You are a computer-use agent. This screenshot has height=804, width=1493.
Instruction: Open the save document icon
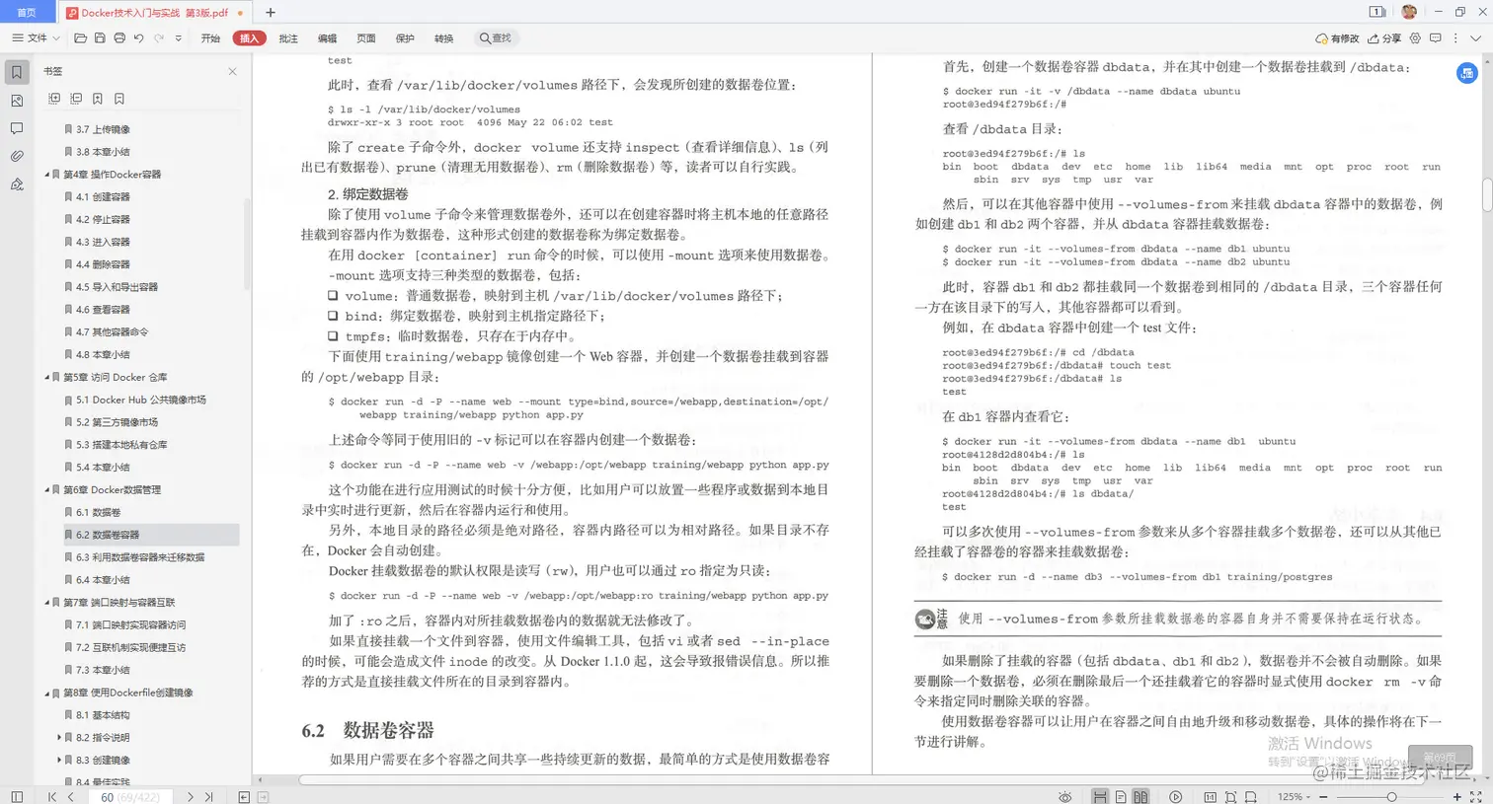tap(100, 37)
